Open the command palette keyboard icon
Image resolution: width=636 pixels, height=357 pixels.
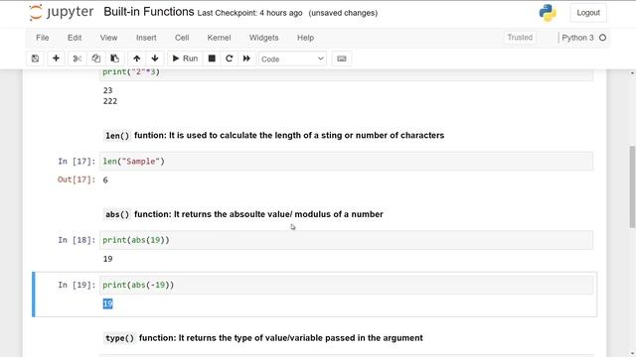coord(342,59)
